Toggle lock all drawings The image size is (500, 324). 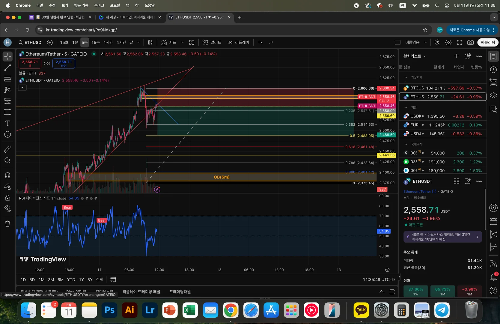(x=7, y=198)
